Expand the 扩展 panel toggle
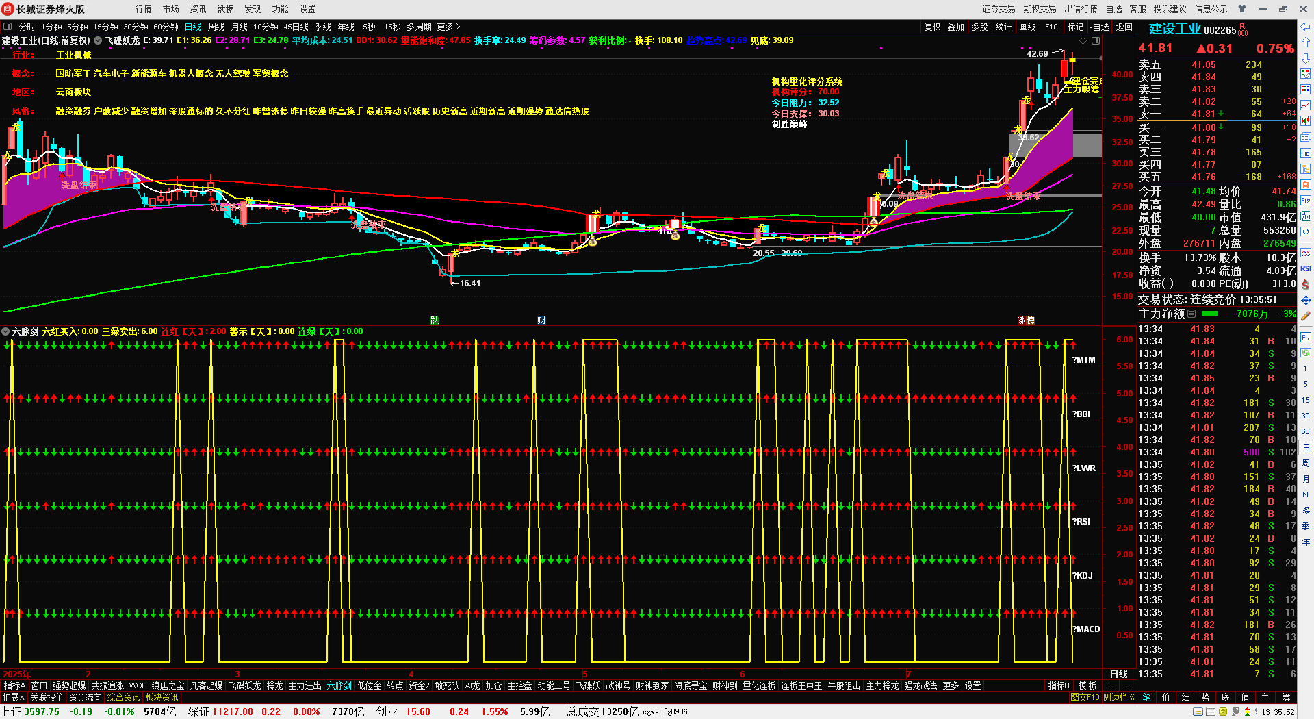This screenshot has width=1314, height=719. 13,697
